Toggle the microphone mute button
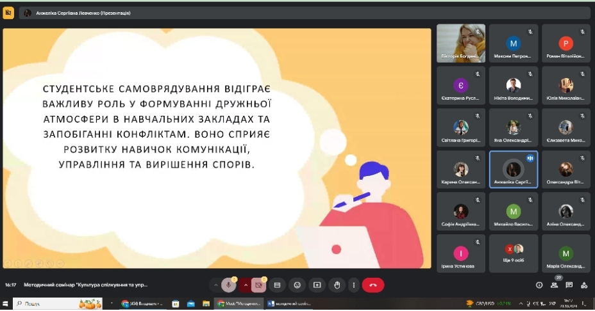 228,285
